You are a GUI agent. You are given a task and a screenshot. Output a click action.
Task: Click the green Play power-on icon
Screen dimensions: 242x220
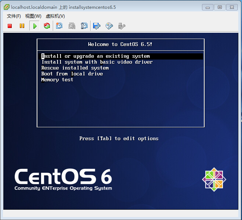[35, 26]
